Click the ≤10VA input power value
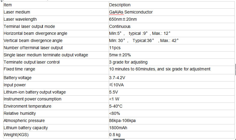The image size is (236, 140). (x=116, y=85)
